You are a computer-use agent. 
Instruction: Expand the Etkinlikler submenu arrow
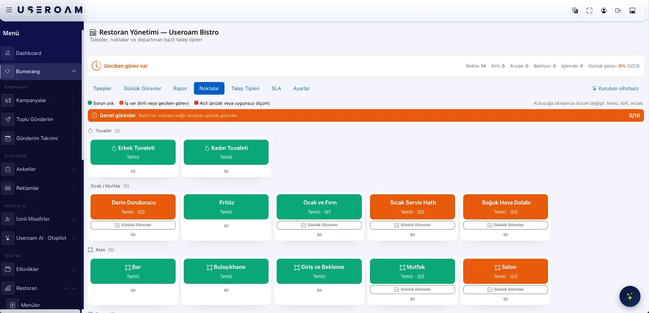[74, 269]
